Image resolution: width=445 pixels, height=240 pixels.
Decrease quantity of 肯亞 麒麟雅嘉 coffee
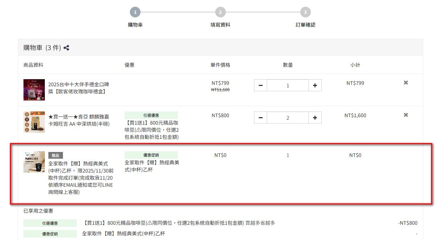click(261, 118)
